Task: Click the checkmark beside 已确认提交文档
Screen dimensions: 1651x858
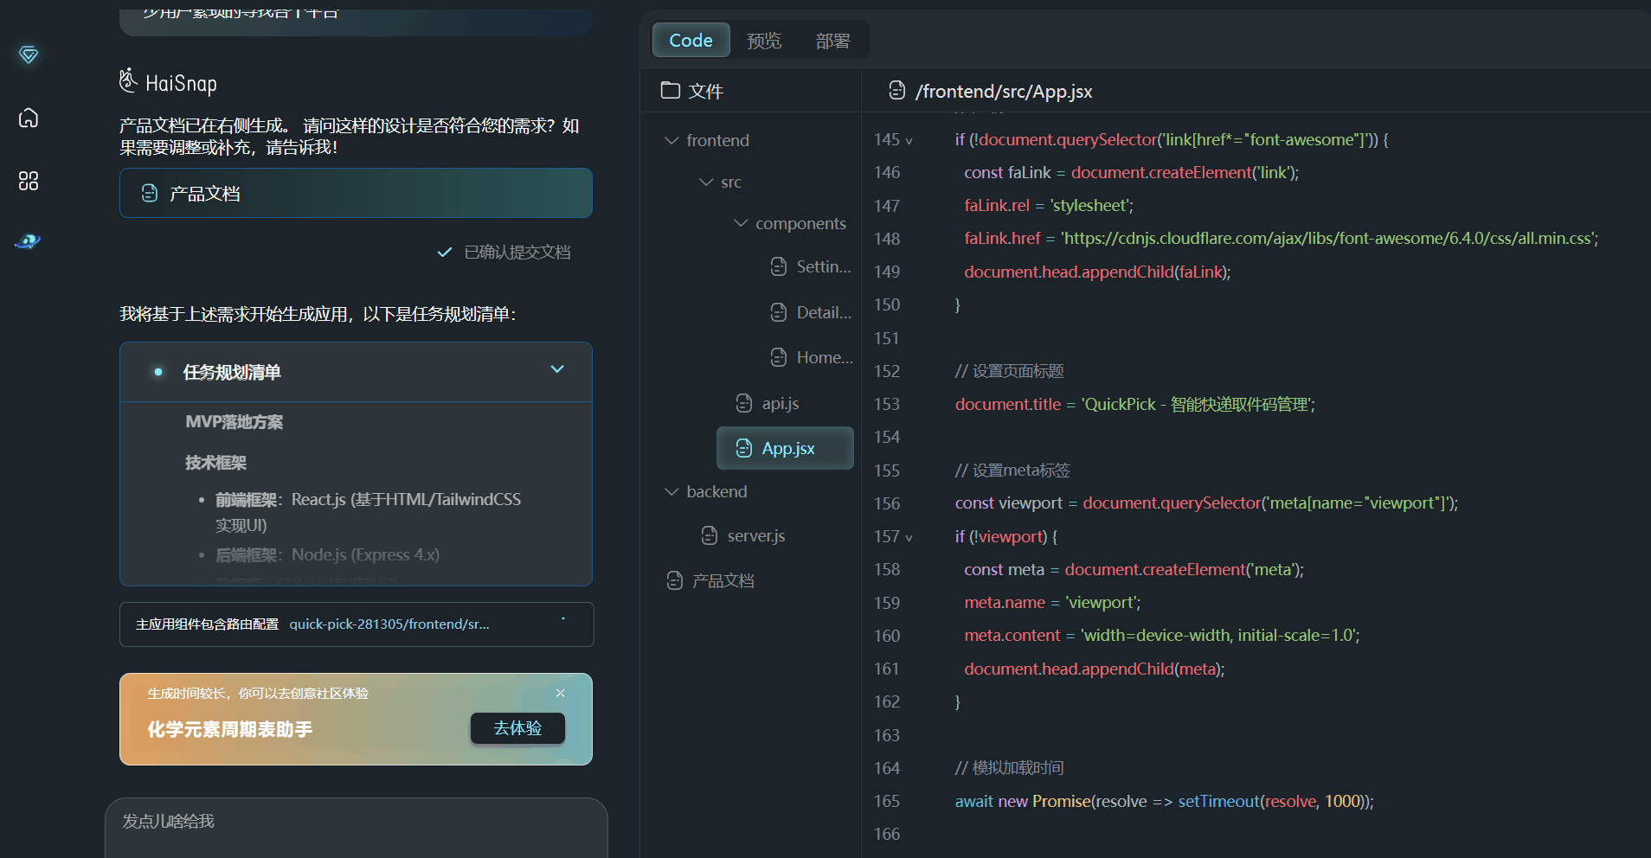Action: click(445, 252)
